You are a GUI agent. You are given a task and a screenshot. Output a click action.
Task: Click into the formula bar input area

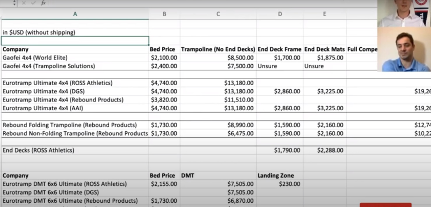(213, 3)
